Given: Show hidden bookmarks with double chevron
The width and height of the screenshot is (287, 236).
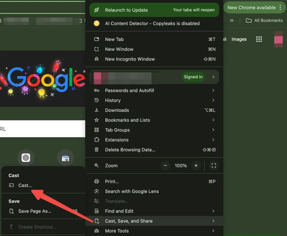Looking at the screenshot, I should point(232,20).
